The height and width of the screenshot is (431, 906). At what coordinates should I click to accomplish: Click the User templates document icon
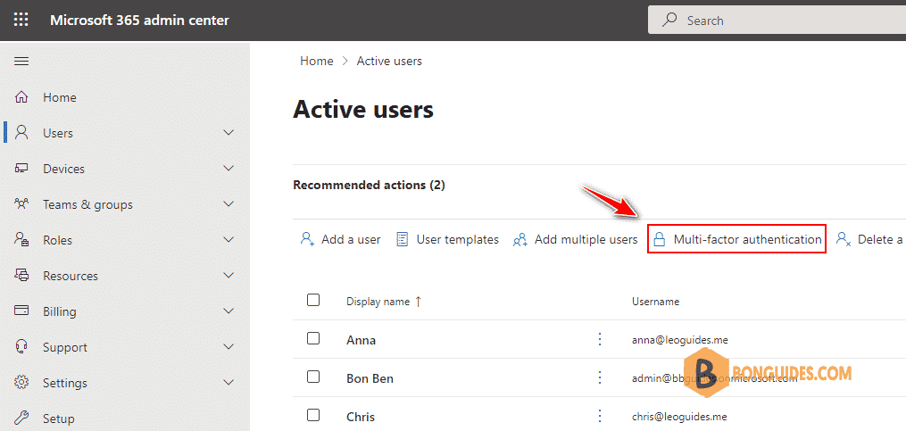click(403, 239)
